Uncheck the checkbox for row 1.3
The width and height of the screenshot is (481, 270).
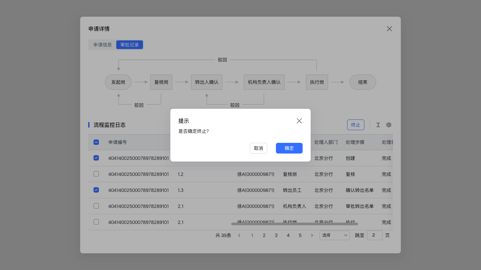(x=96, y=190)
